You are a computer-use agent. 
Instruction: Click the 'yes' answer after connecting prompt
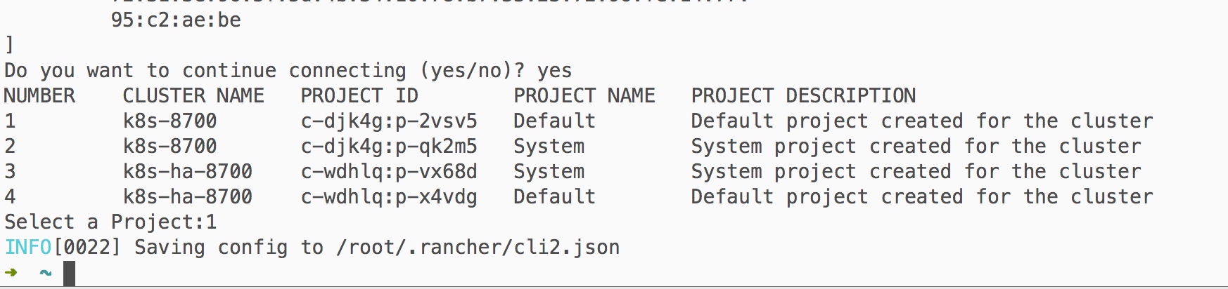tap(554, 71)
